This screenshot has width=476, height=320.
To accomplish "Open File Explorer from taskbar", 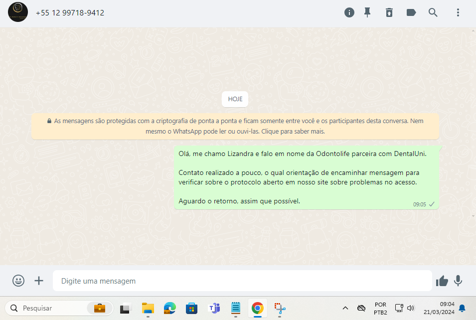I will click(x=148, y=309).
